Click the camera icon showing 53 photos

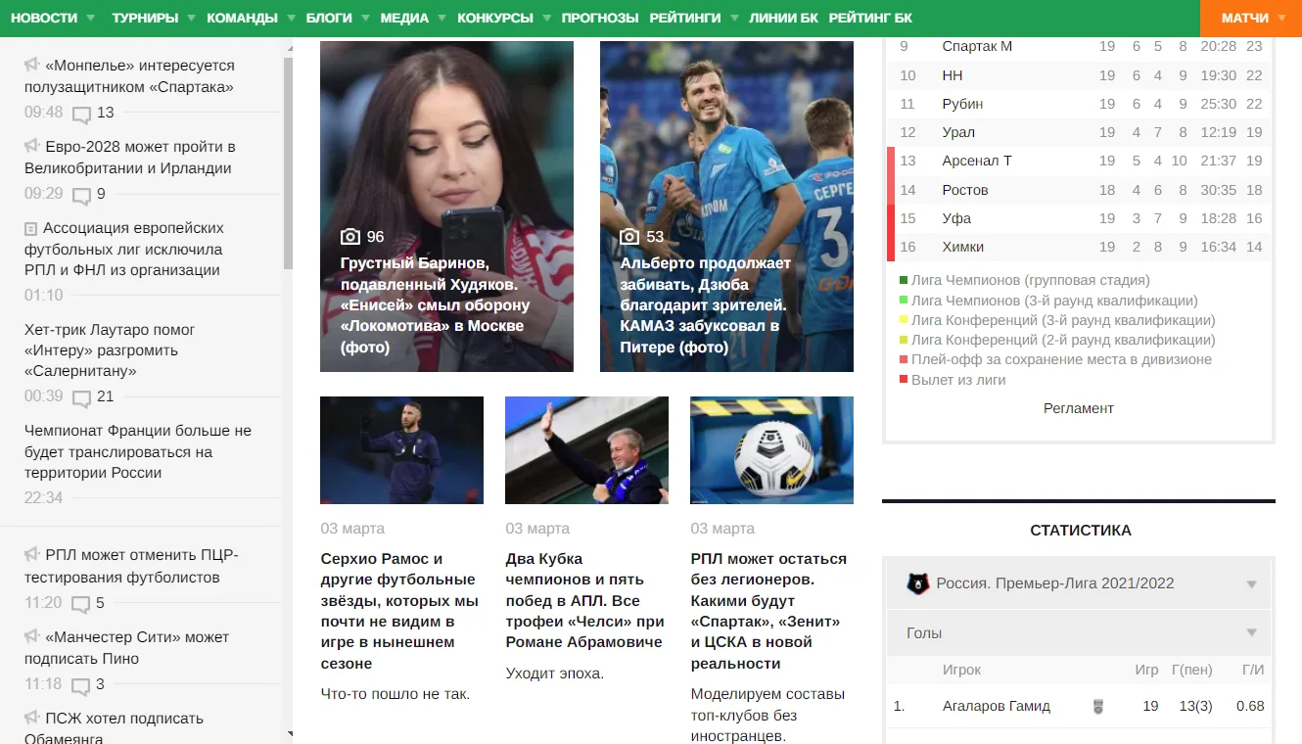point(630,237)
